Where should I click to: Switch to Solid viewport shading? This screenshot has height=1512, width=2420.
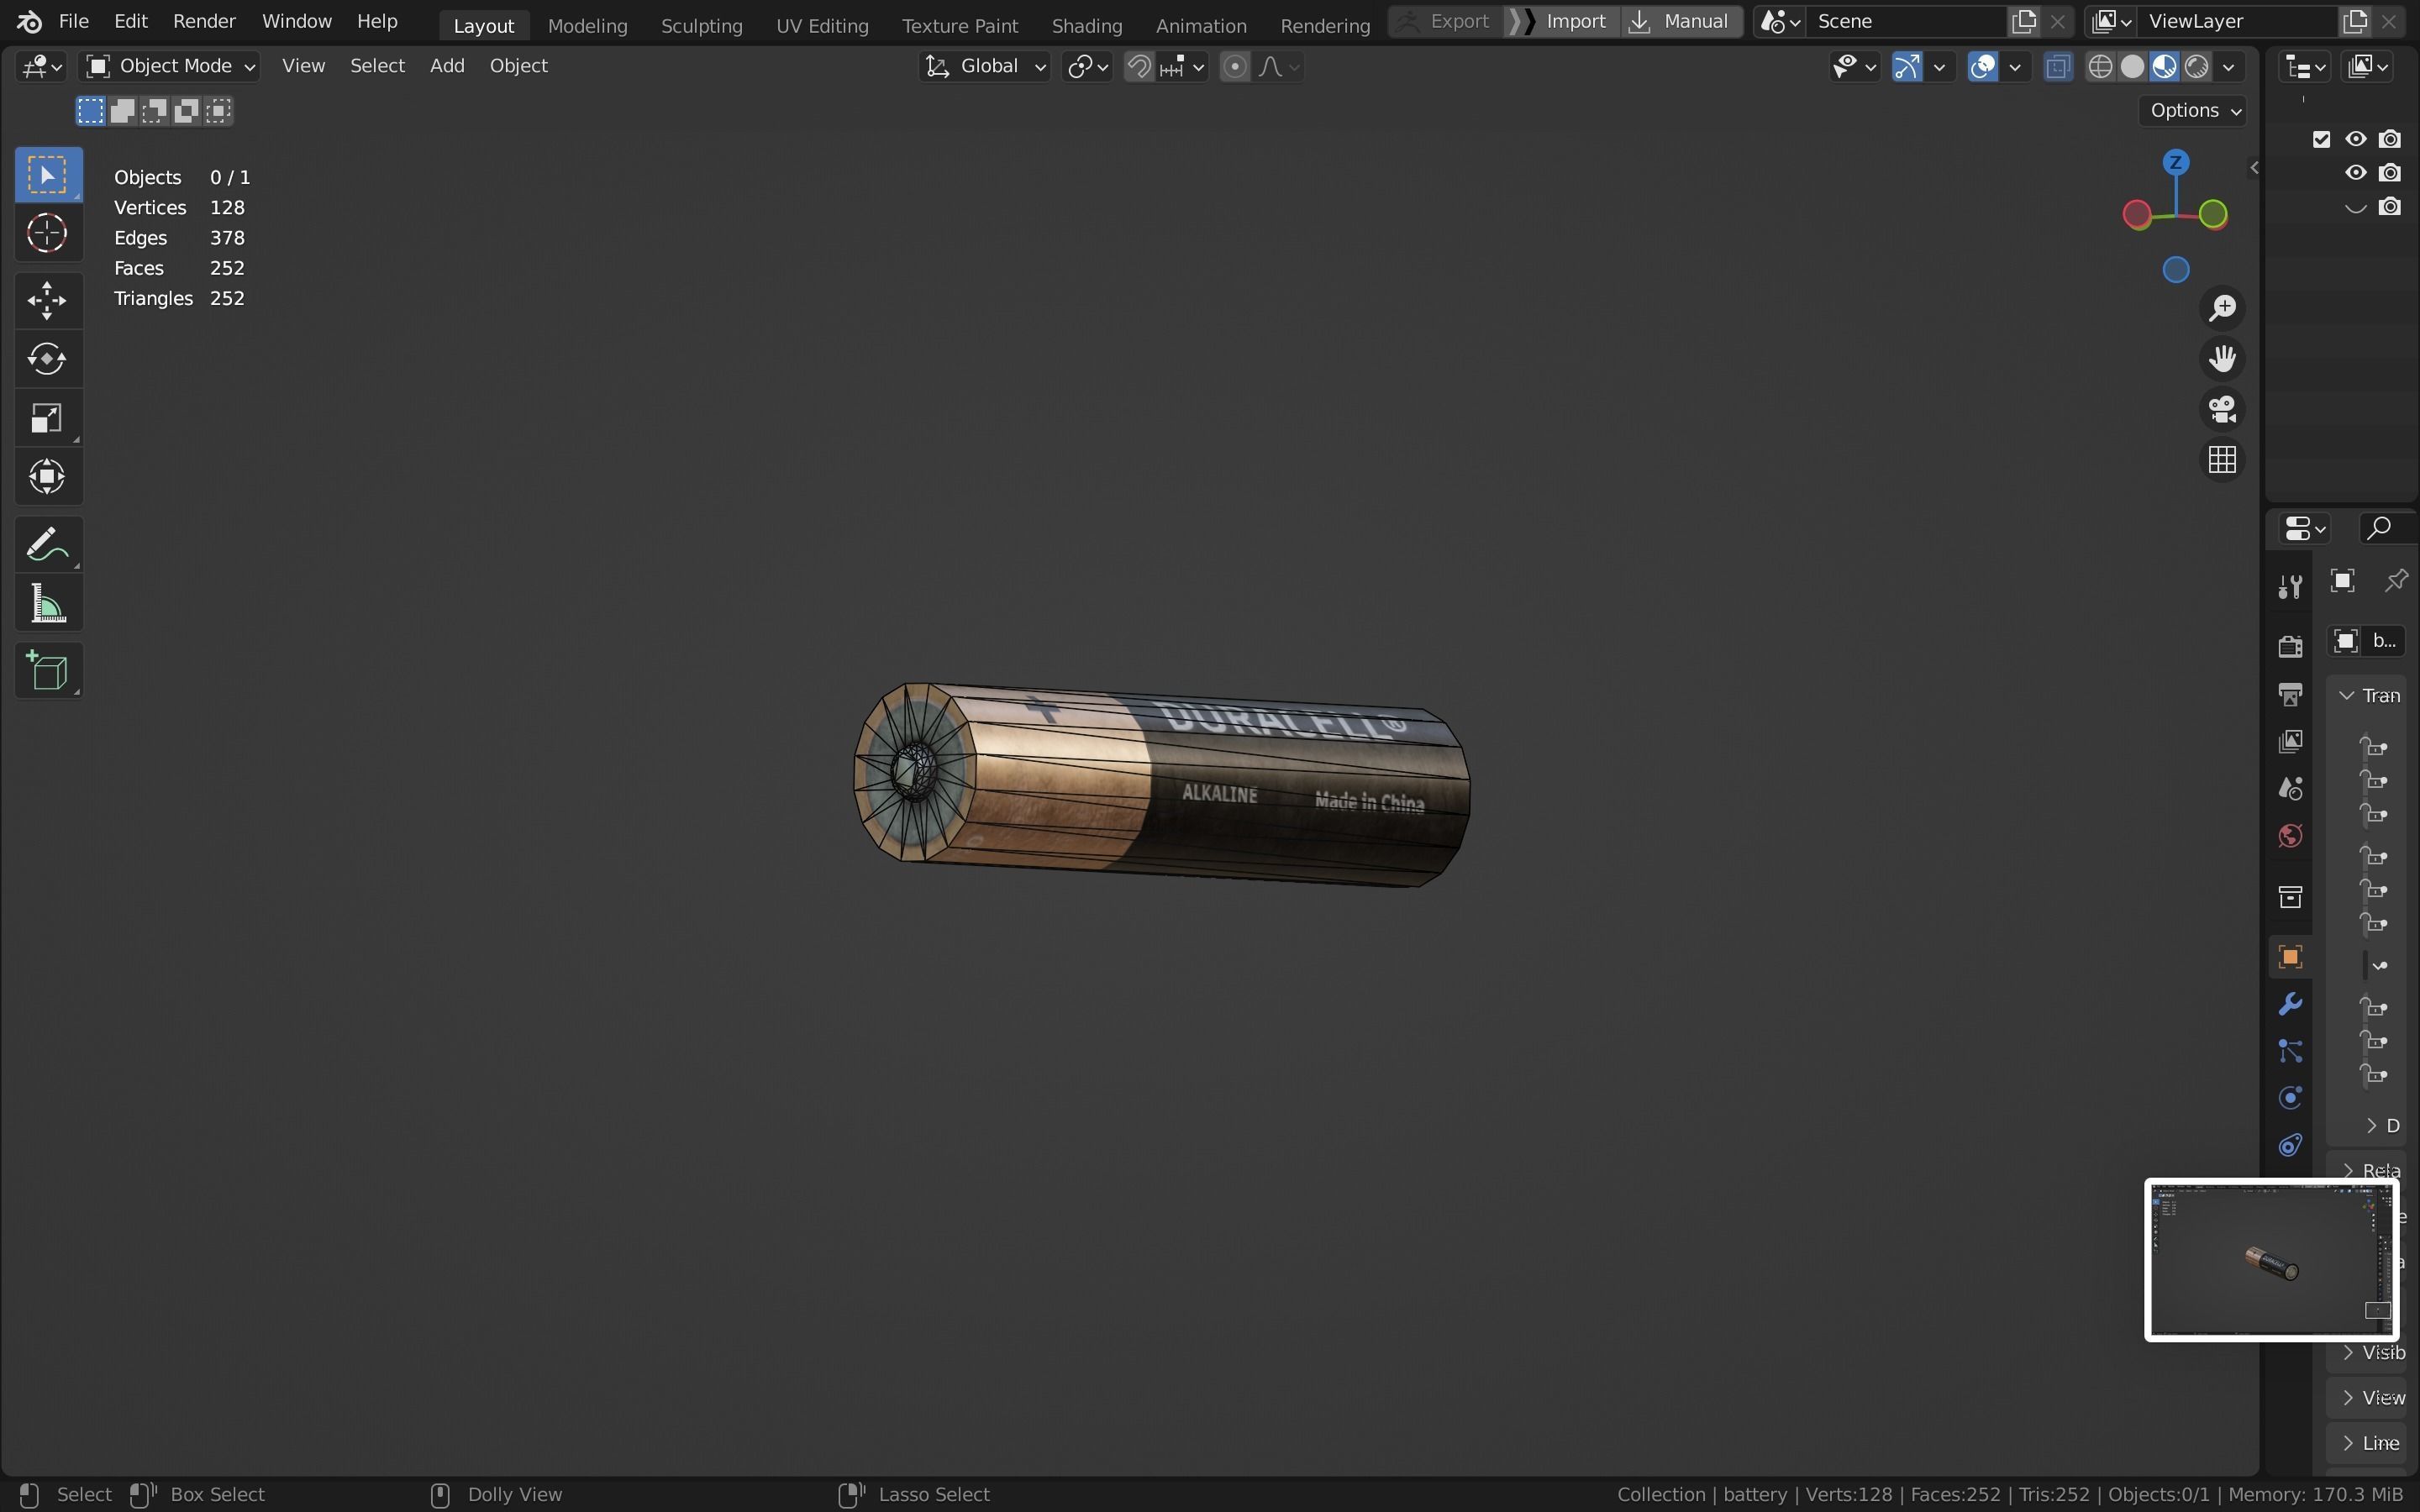pyautogui.click(x=2132, y=66)
